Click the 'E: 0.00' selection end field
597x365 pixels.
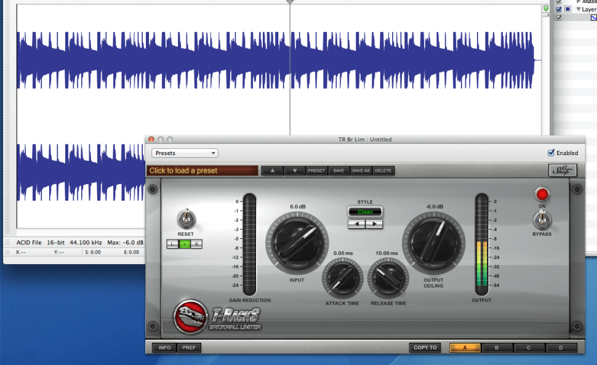tap(131, 252)
